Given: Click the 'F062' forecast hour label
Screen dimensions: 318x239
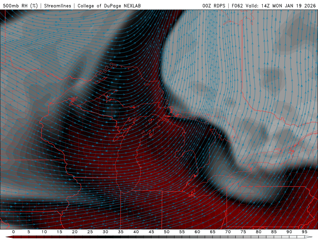Looking at the screenshot, I should click(237, 6).
